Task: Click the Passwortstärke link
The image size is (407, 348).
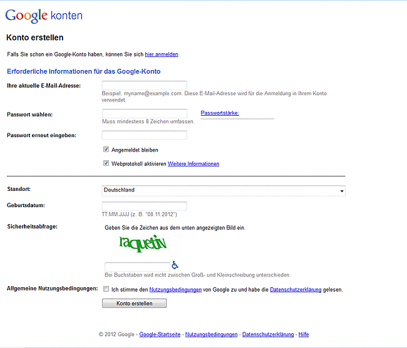Action: coord(220,113)
